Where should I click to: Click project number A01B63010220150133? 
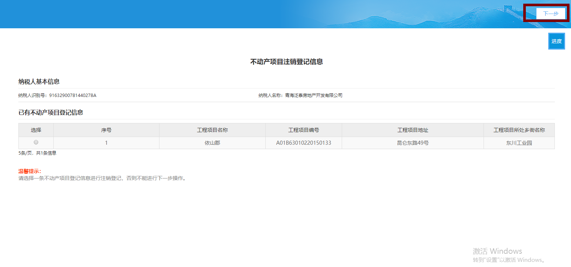point(304,143)
